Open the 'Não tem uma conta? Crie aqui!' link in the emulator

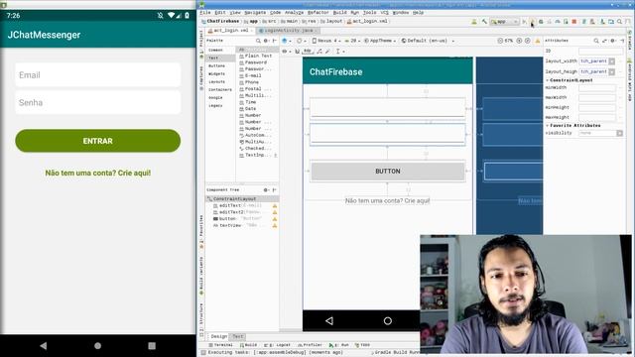97,173
